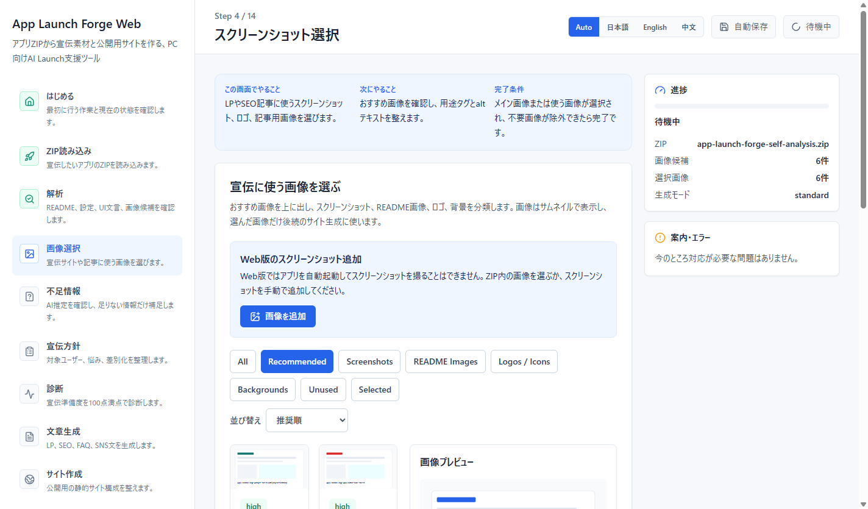Filter by Backgrounds
This screenshot has width=868, height=509.
coord(263,390)
